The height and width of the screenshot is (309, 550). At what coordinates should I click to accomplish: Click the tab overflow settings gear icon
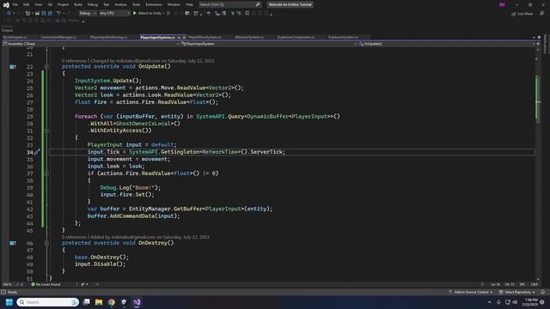pos(539,37)
